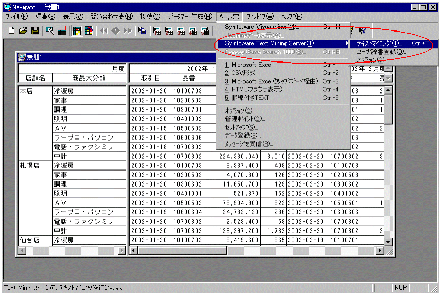Click the context help pointer icon
Viewport: 439px width, 293px height.
(362, 31)
